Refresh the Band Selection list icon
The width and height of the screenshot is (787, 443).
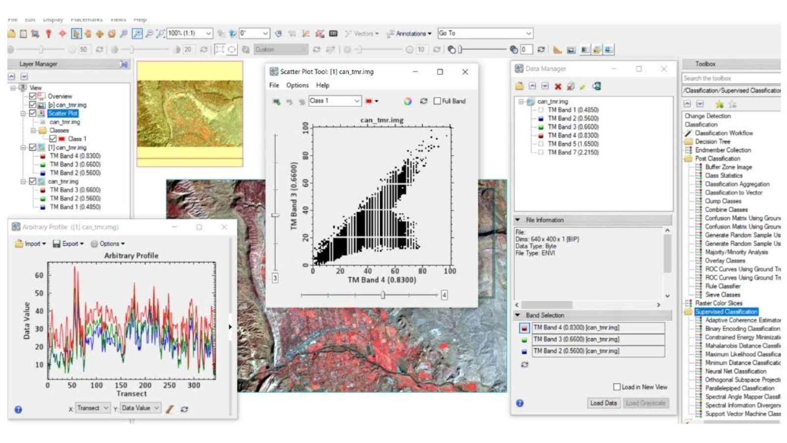point(524,365)
